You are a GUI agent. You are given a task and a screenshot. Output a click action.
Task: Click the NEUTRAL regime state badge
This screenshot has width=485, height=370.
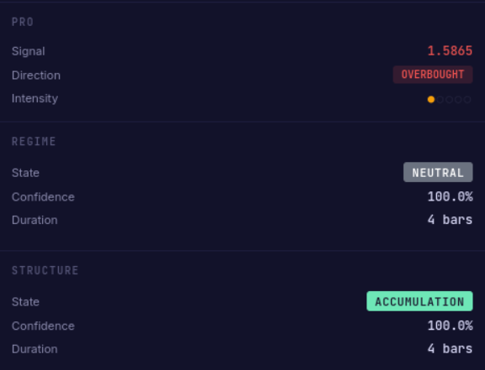coord(438,172)
